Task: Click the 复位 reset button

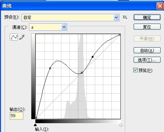Action: pos(147,27)
